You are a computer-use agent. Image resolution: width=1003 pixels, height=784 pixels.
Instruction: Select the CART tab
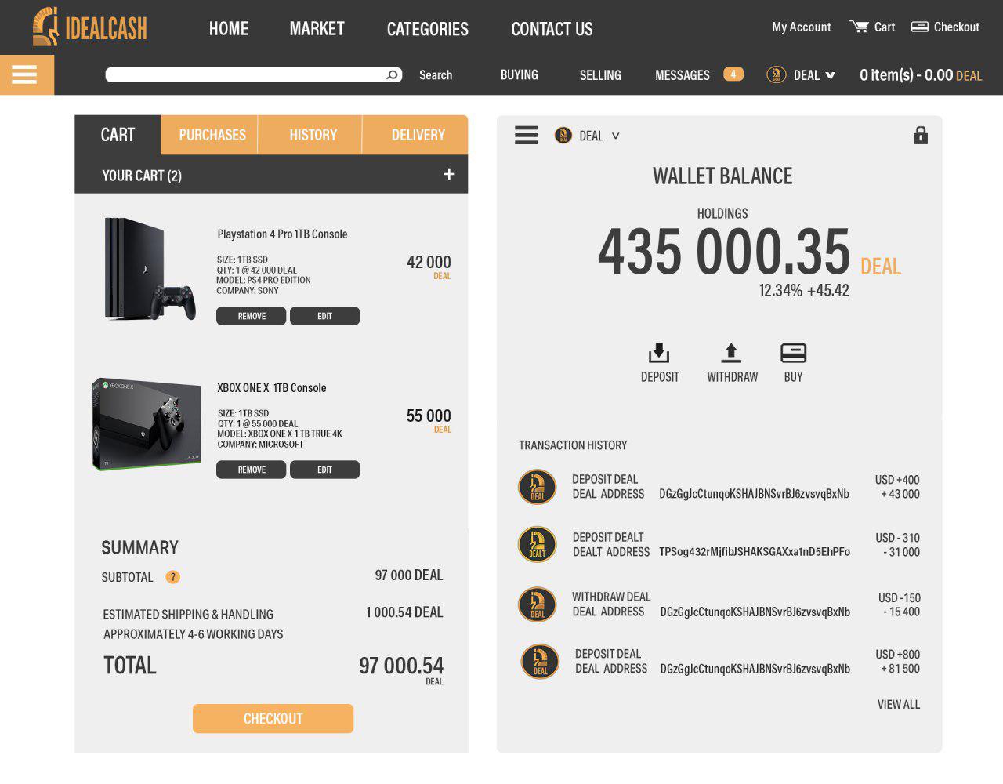[x=118, y=135]
